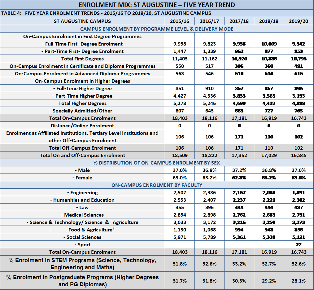Click 'On-Campus Enrolment in First Degree Programmes' label
314x290 pixels.
pos(82,37)
